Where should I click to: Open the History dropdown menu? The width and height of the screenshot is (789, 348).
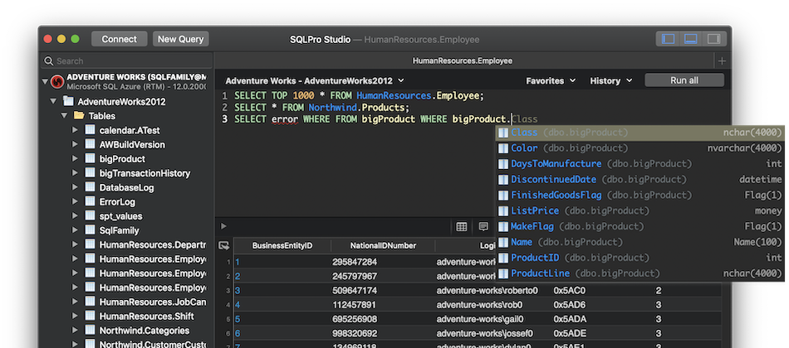[x=610, y=80]
